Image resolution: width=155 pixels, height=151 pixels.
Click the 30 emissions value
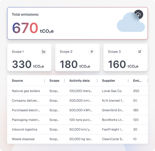click(135, 129)
